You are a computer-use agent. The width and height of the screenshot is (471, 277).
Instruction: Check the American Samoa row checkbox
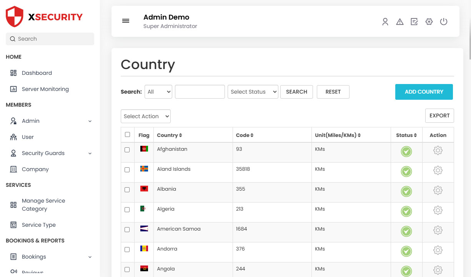[x=127, y=230]
